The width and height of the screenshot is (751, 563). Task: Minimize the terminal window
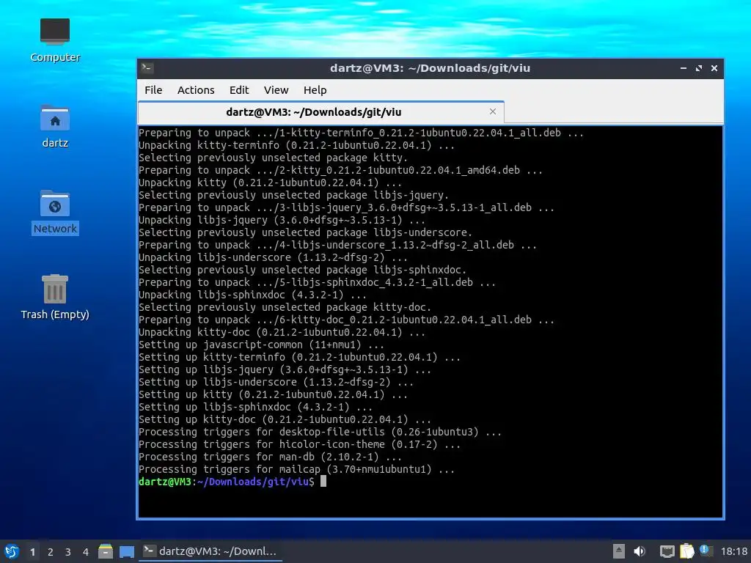point(684,68)
